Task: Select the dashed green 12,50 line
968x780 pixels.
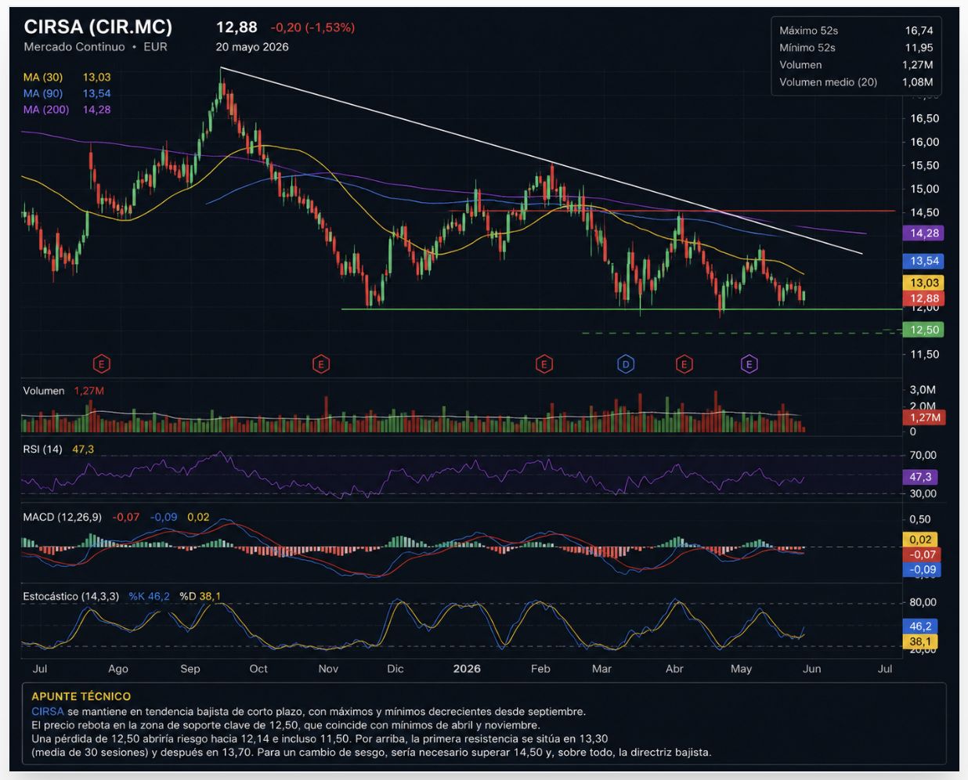Action: tap(742, 333)
